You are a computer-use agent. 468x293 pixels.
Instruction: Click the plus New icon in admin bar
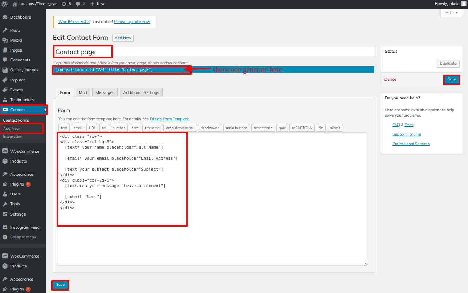point(92,4)
